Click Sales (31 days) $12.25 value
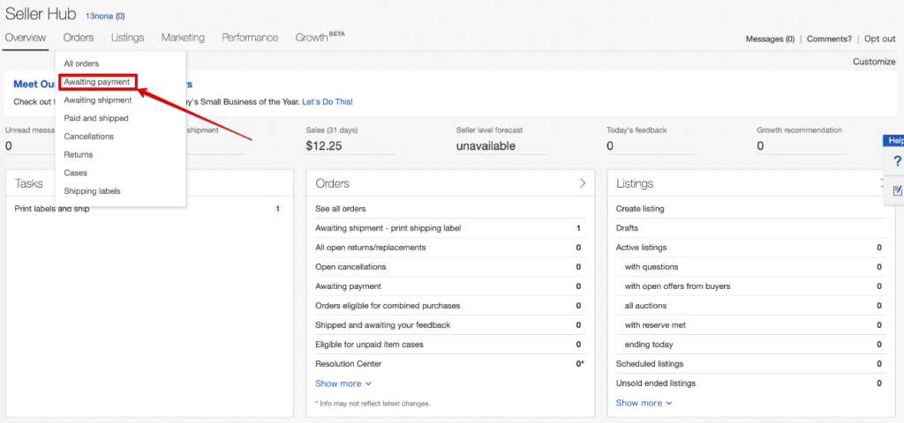Screen dimensions: 904x423 tap(324, 146)
